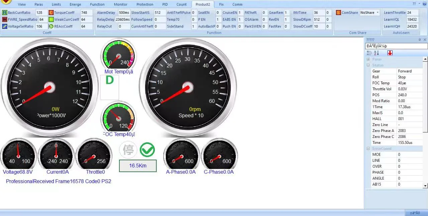Screen dimensions: 428x216
Task: Click the TorqueCoeff value field 748
Action: [x=87, y=13]
